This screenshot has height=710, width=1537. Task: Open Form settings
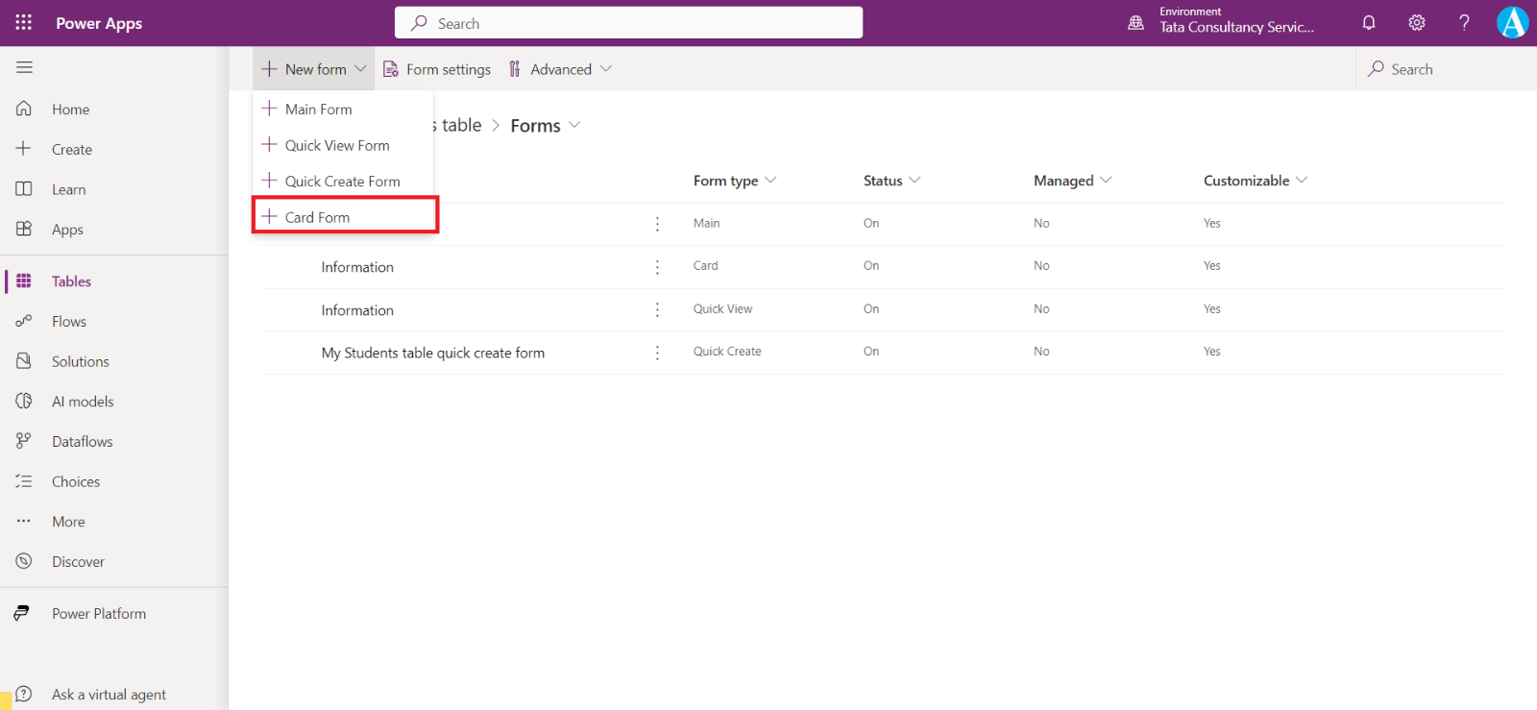[437, 69]
